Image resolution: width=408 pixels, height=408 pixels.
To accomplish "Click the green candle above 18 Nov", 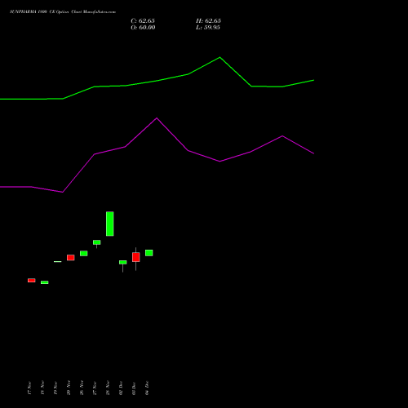I will tap(45, 282).
